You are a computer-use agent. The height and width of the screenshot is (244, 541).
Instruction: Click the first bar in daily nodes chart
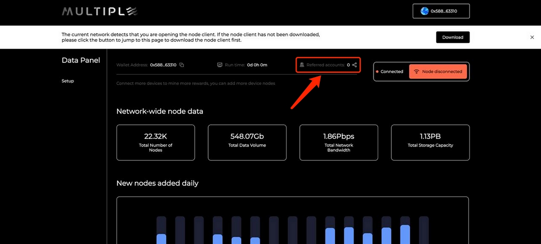click(x=161, y=231)
